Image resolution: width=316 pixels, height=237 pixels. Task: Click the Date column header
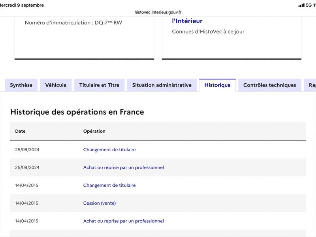tap(21, 131)
